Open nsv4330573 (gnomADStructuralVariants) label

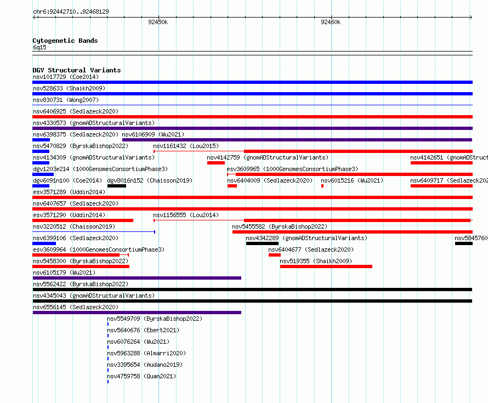pyautogui.click(x=94, y=123)
